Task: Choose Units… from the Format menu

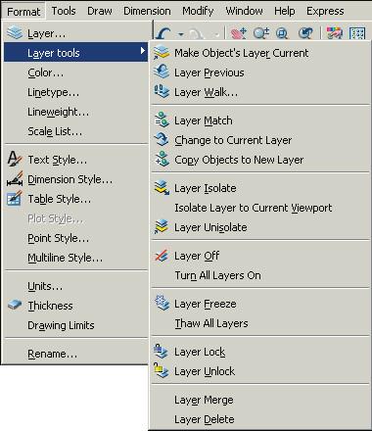Action: coord(75,286)
